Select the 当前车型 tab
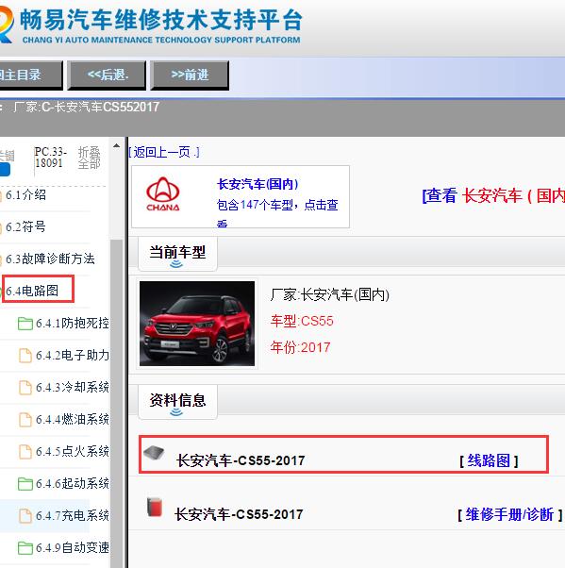Screen dimensions: 565x568 (177, 253)
